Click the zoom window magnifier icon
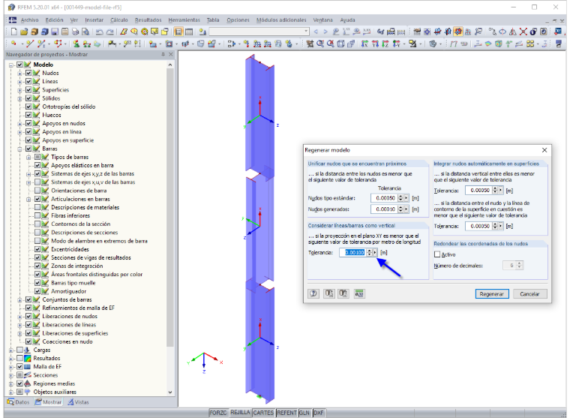Image resolution: width=570 pixels, height=418 pixels. click(320, 44)
